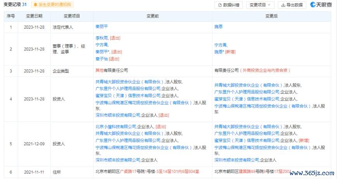Click the 新增 tag beside 施恩*
337x179 pixels.
[x=230, y=52]
